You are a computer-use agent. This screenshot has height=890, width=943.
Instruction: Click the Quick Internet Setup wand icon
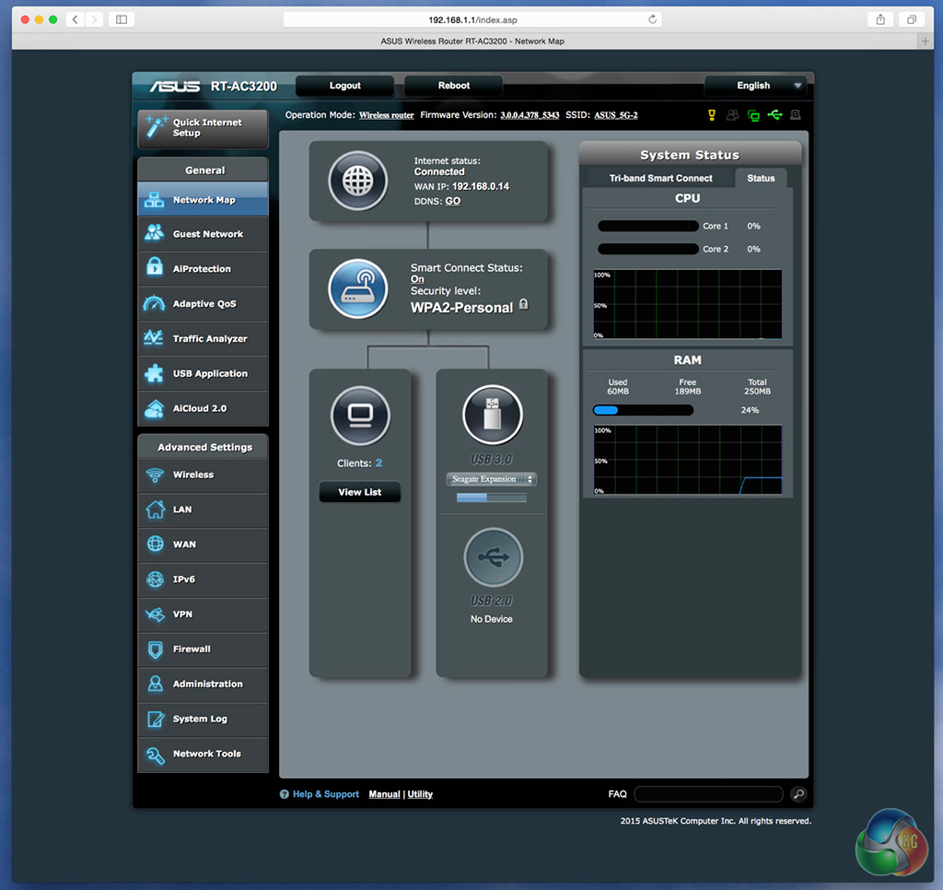pos(156,126)
